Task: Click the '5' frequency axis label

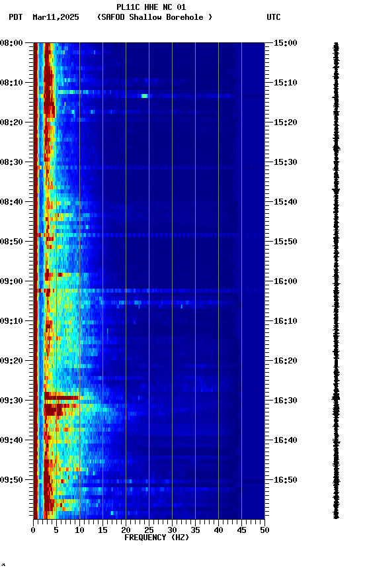Action: click(56, 530)
